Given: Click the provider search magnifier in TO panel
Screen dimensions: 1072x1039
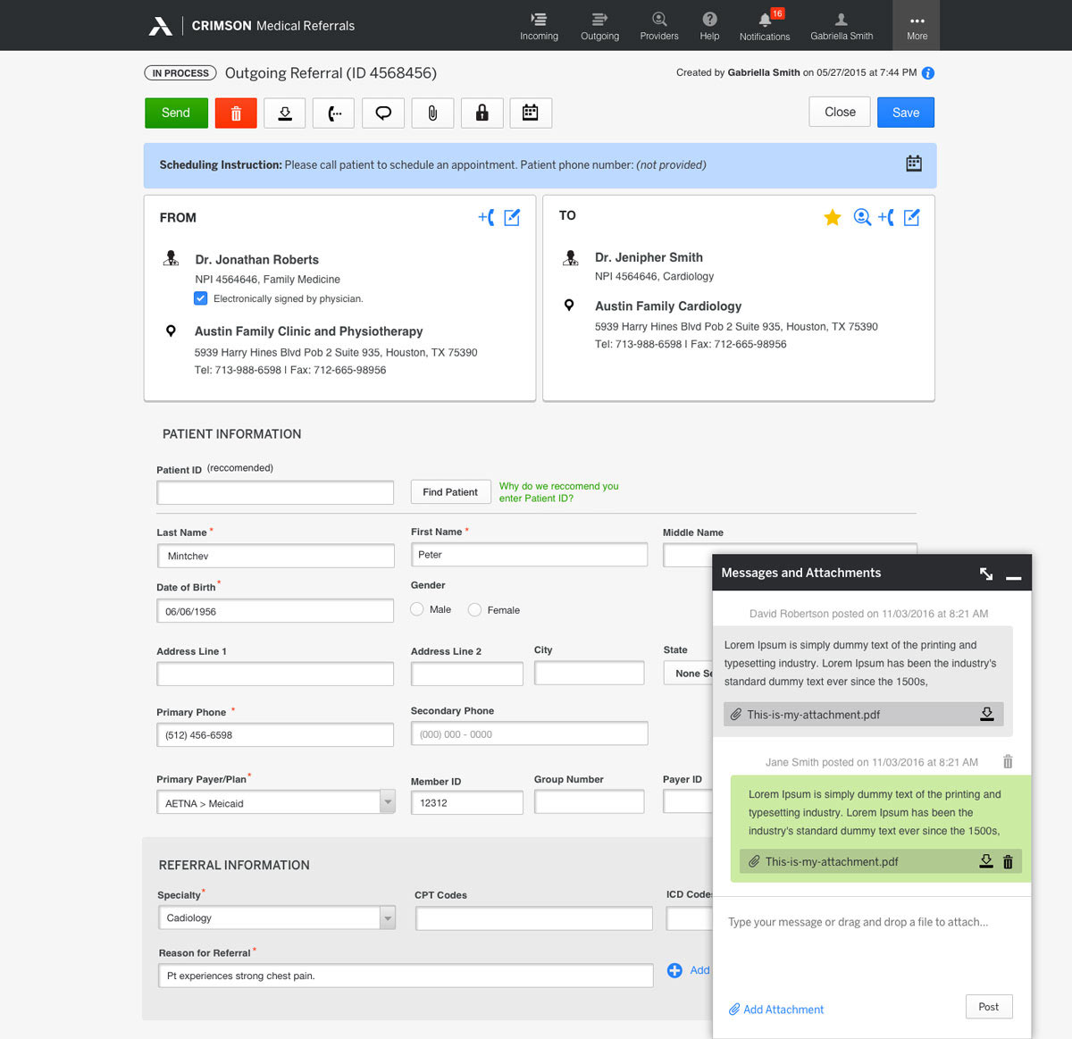Looking at the screenshot, I should [861, 217].
